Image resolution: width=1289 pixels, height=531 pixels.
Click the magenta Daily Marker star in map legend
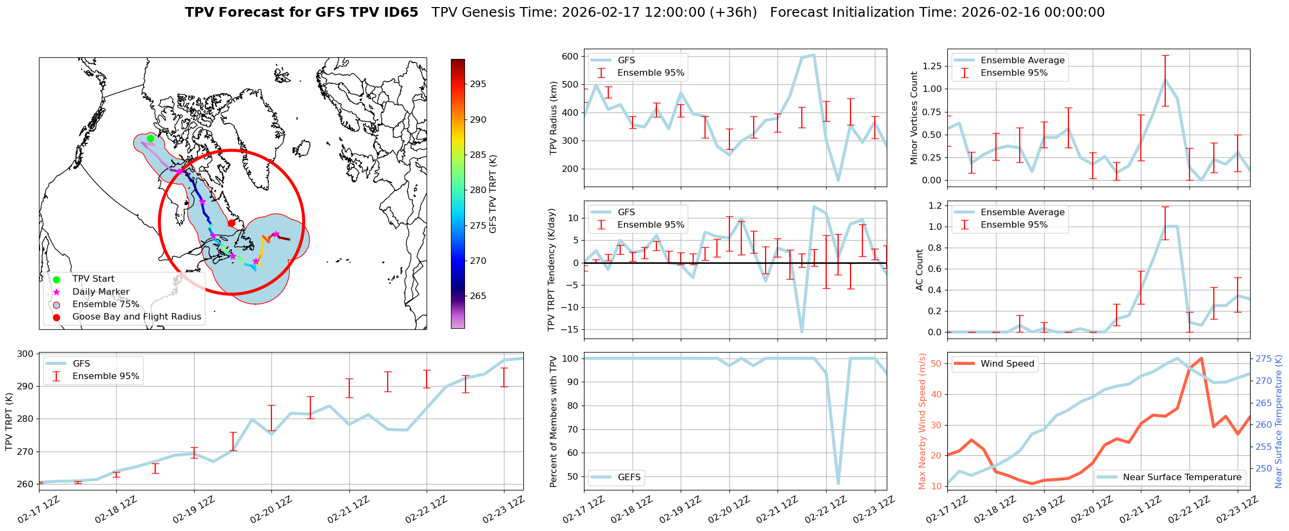pos(57,292)
